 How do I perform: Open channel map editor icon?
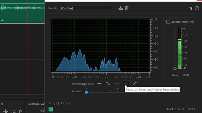190,8
